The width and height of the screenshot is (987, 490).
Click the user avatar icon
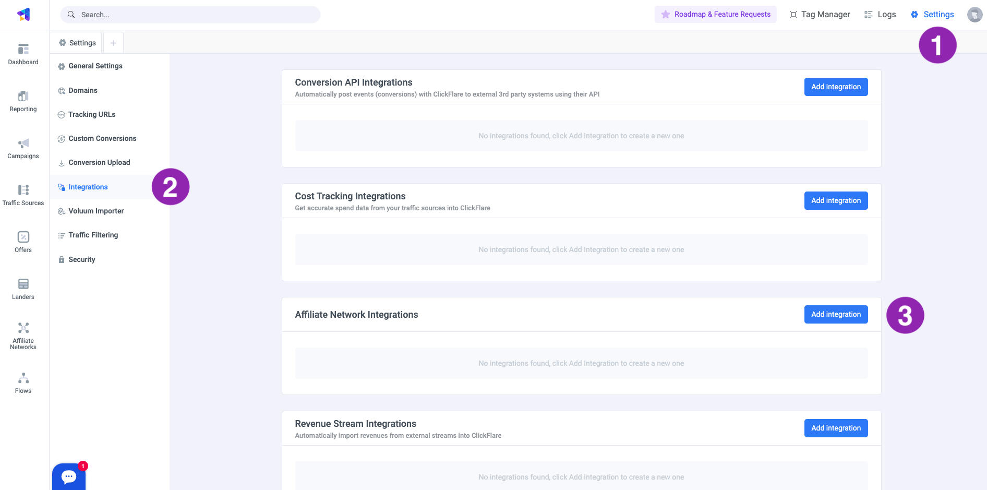(974, 15)
